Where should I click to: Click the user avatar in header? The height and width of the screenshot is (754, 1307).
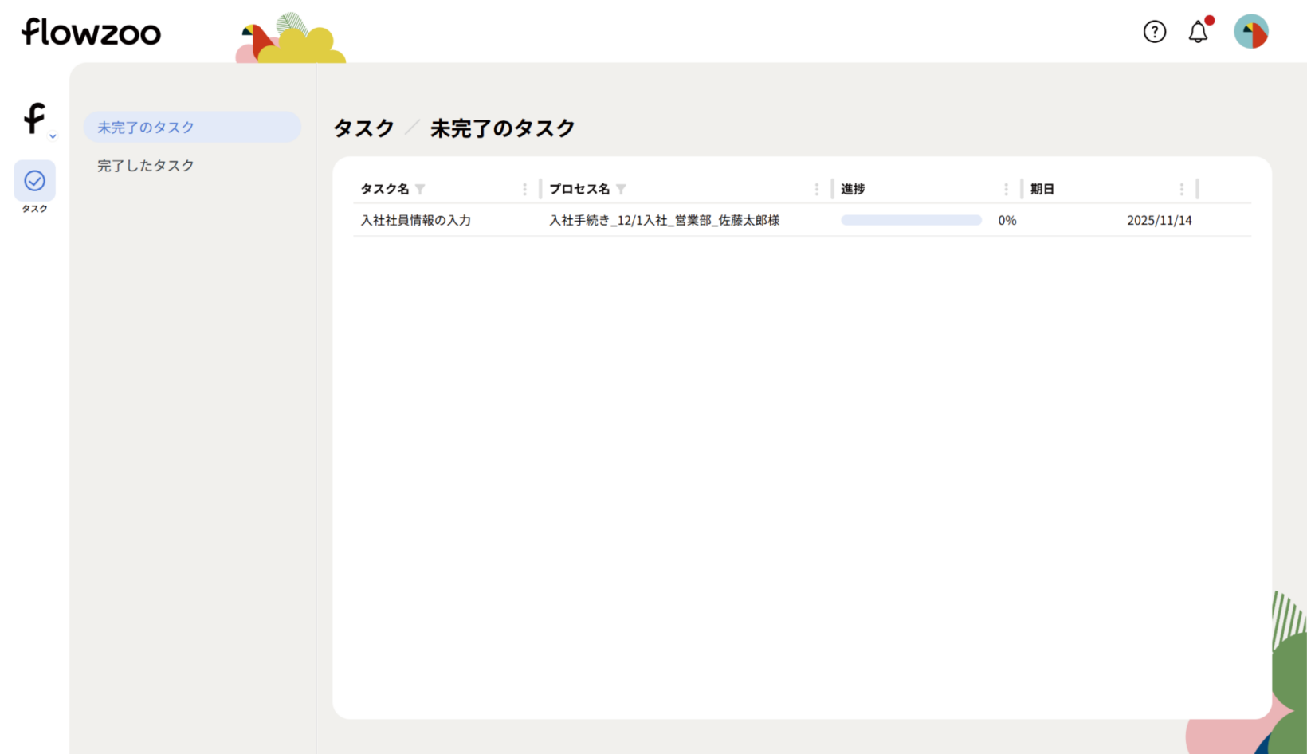click(x=1250, y=32)
